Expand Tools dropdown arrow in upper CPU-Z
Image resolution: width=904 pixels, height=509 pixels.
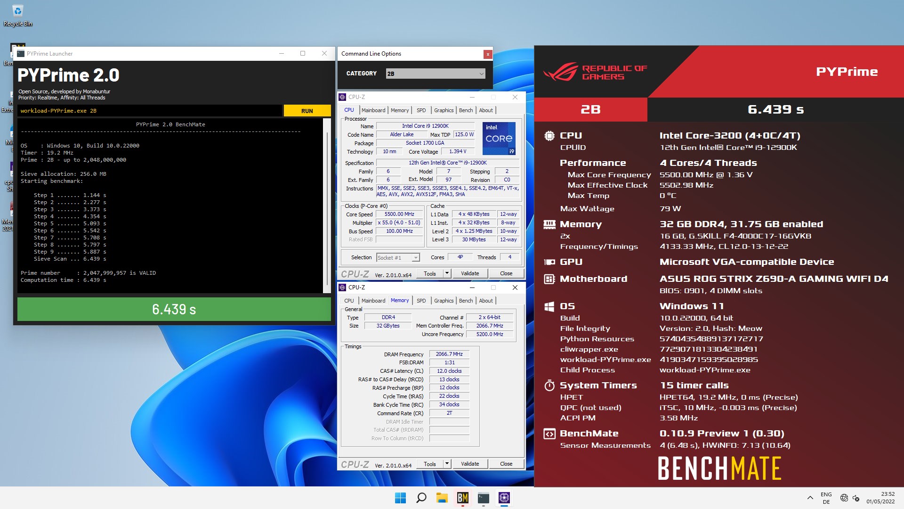tap(447, 273)
